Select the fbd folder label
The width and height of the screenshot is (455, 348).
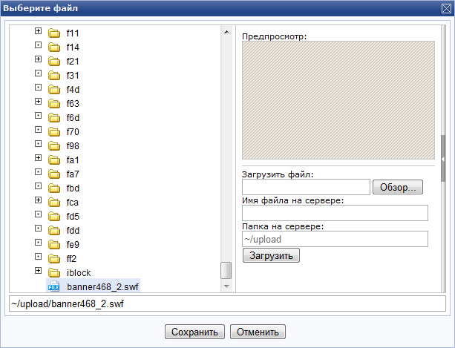point(73,188)
